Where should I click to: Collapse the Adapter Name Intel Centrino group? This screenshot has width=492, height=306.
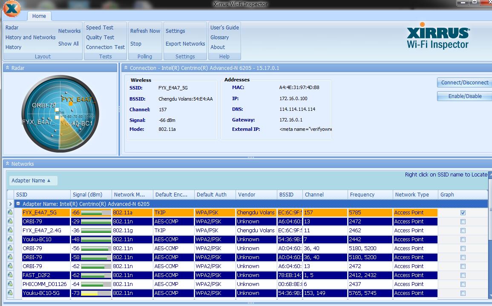point(18,204)
